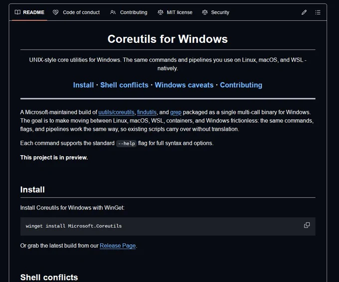Open the Security tab

[215, 12]
